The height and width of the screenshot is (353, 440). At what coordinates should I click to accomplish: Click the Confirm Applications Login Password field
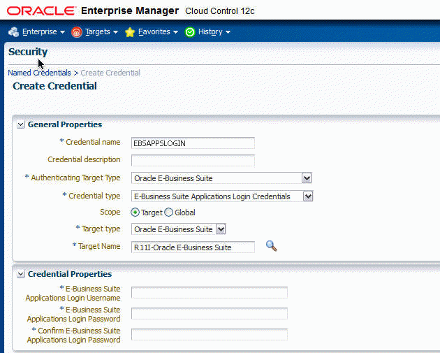(x=210, y=334)
